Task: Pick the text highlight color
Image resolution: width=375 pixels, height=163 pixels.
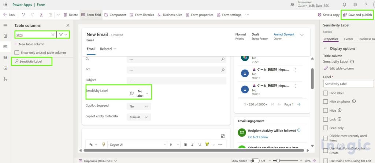Action: 207,144
